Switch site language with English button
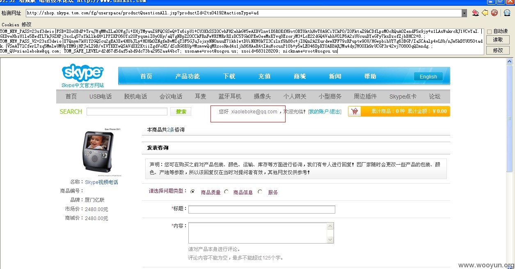This screenshot has width=515, height=269. tap(428, 76)
